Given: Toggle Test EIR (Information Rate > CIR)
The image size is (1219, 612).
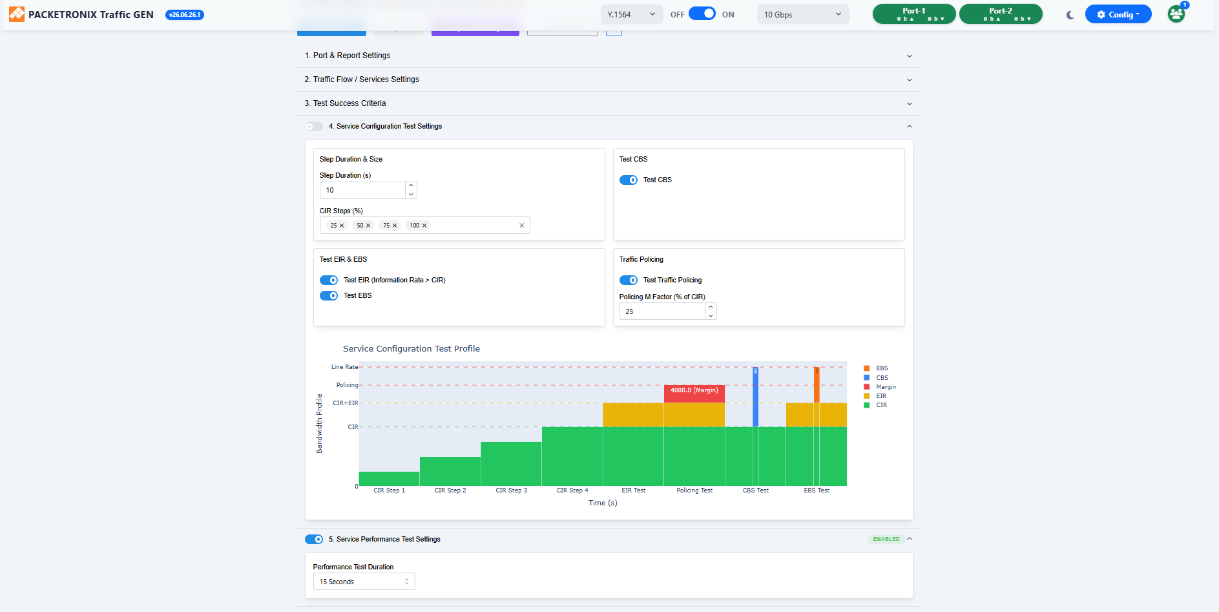Looking at the screenshot, I should click(329, 280).
